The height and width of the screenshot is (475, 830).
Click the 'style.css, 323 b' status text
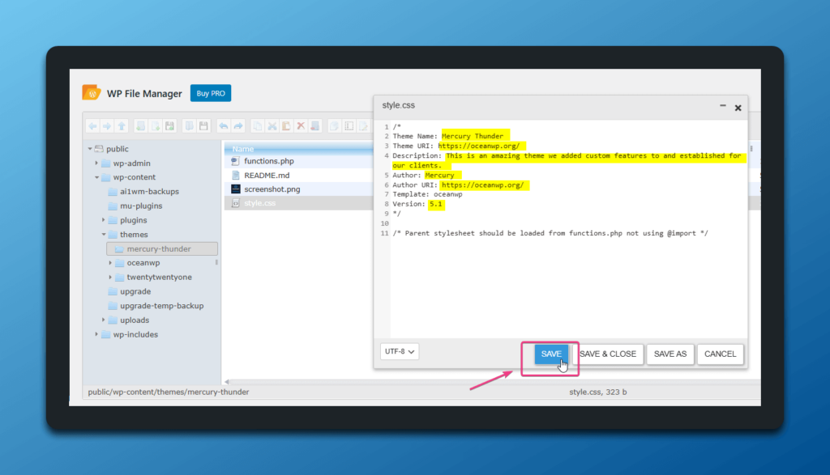[597, 392]
